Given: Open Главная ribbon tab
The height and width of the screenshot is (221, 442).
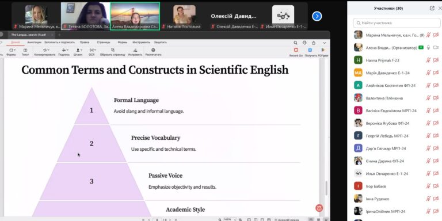Looking at the screenshot, I should tap(15, 42).
